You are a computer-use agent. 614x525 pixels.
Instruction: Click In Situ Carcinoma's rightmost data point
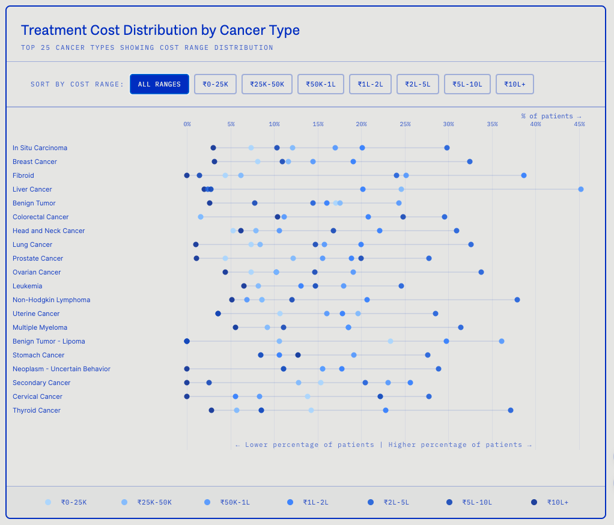tap(447, 148)
